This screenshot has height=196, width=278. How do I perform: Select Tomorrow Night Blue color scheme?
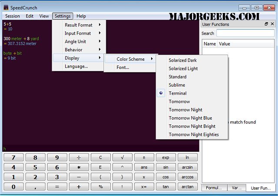click(x=192, y=118)
